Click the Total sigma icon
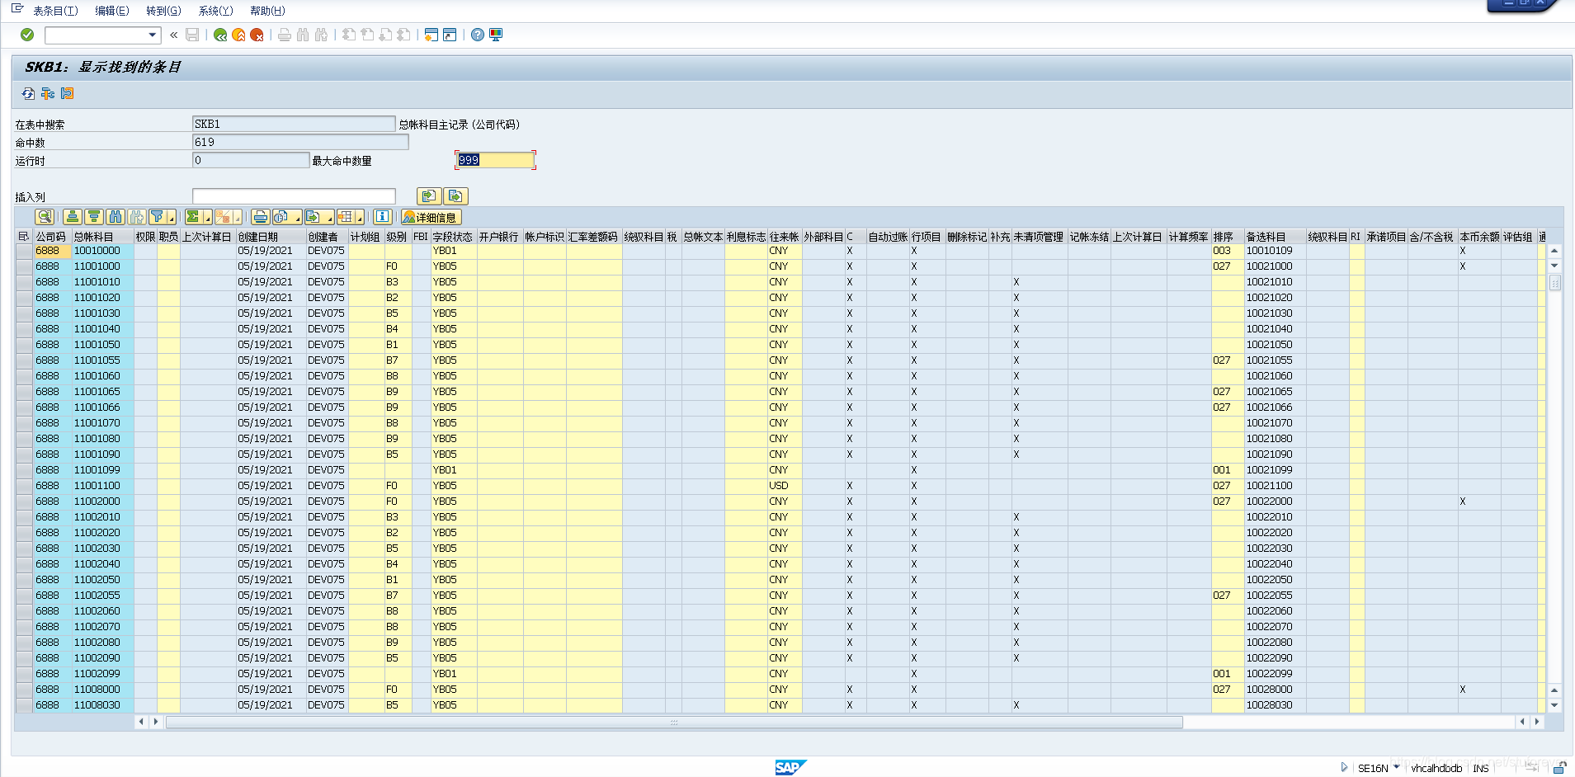 [193, 217]
